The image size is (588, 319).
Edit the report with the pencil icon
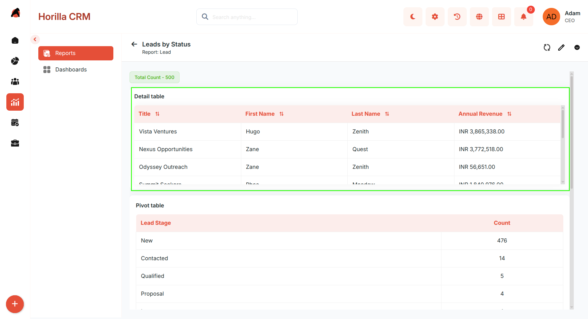pyautogui.click(x=561, y=47)
